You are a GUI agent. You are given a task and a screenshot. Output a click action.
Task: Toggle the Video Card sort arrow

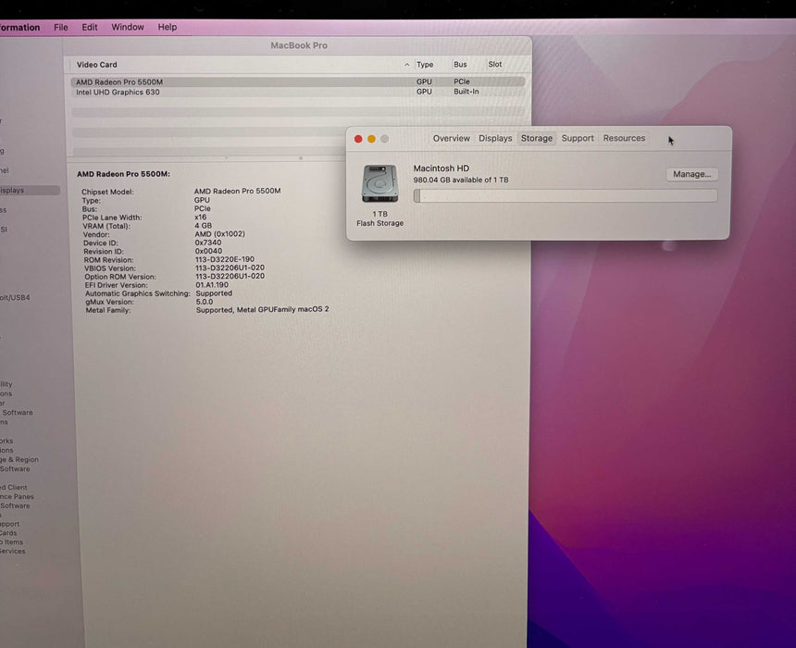[x=406, y=65]
